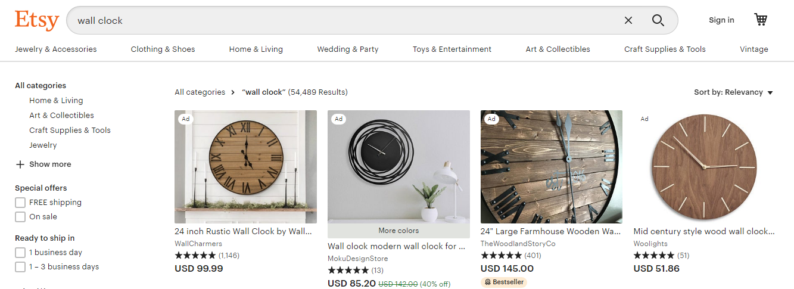The width and height of the screenshot is (794, 289).
Task: Click the plus icon beside Show more
Action: 20,164
